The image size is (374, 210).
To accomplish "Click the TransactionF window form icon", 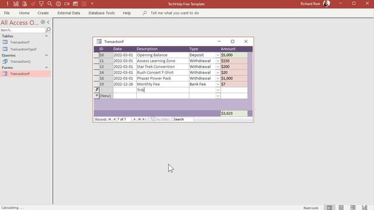I will 99,41.
